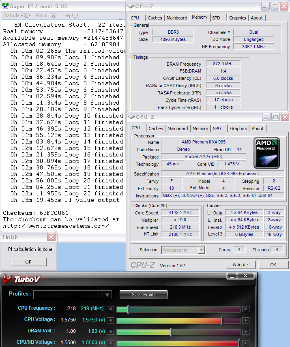Open SPD tab in lower CPU-Z window
The width and height of the screenshot is (290, 347).
point(217,129)
